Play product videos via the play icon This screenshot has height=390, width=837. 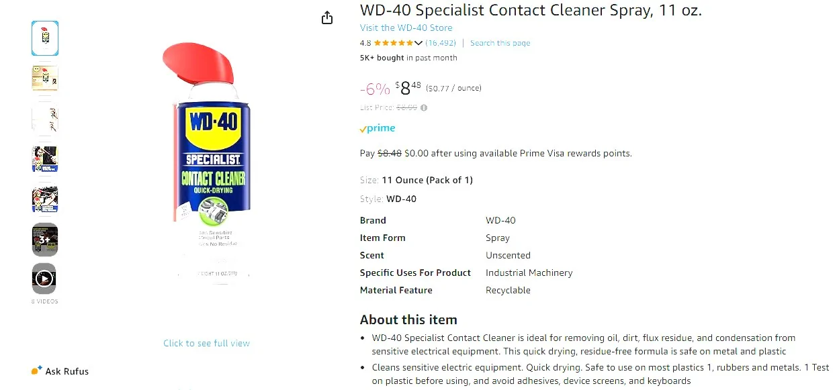44,278
